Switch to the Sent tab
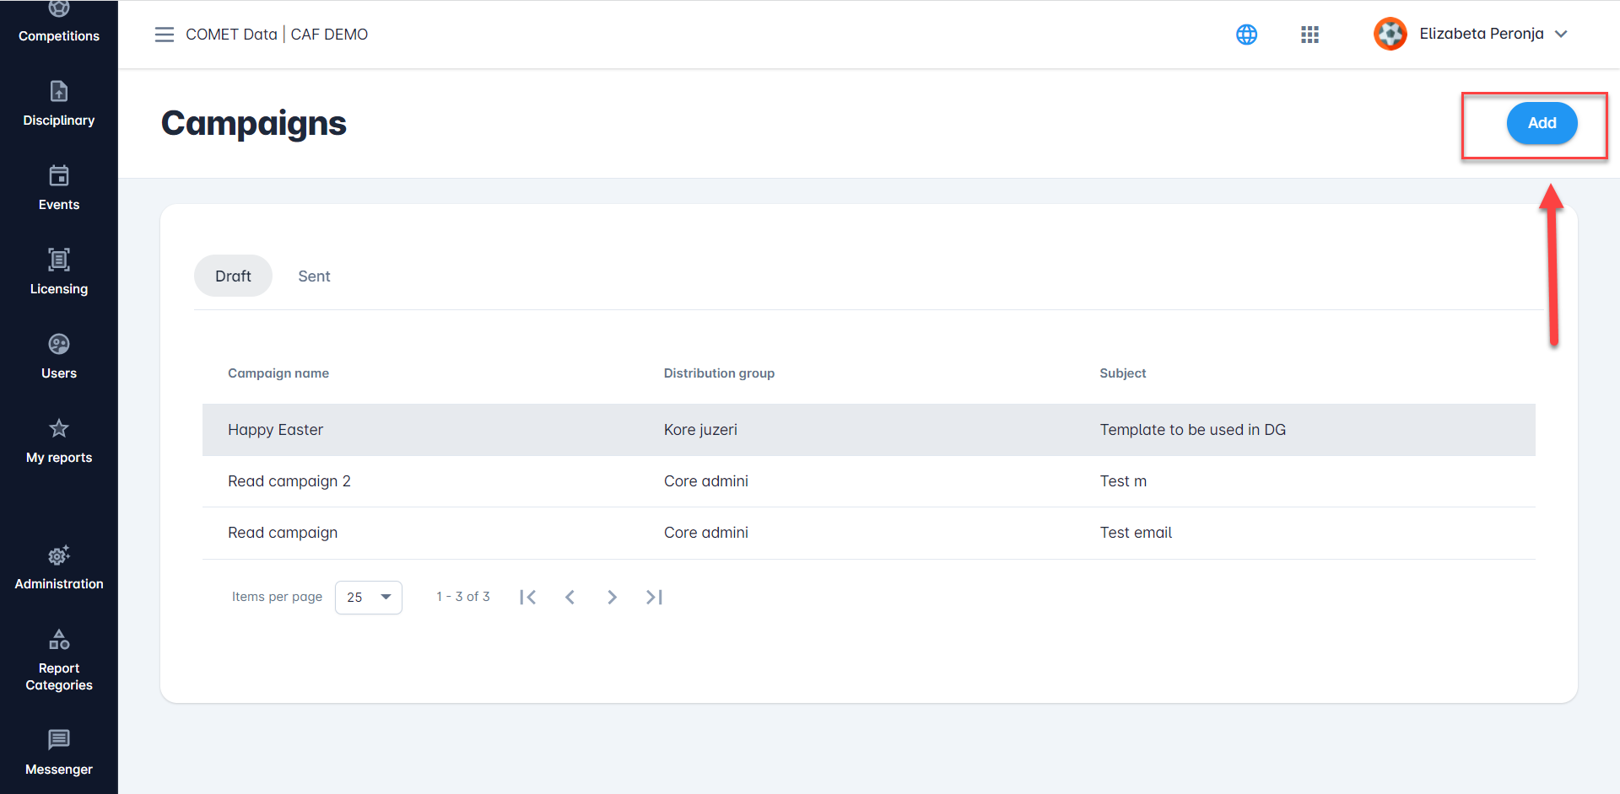 (314, 276)
